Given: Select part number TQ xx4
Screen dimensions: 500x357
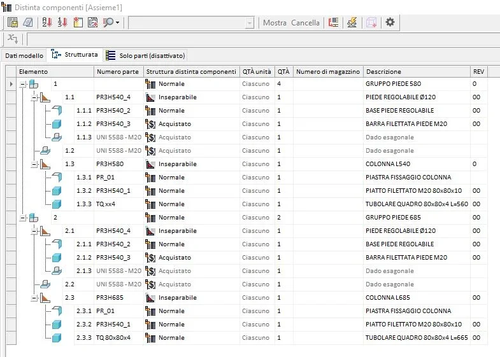Looking at the screenshot, I should 106,204.
